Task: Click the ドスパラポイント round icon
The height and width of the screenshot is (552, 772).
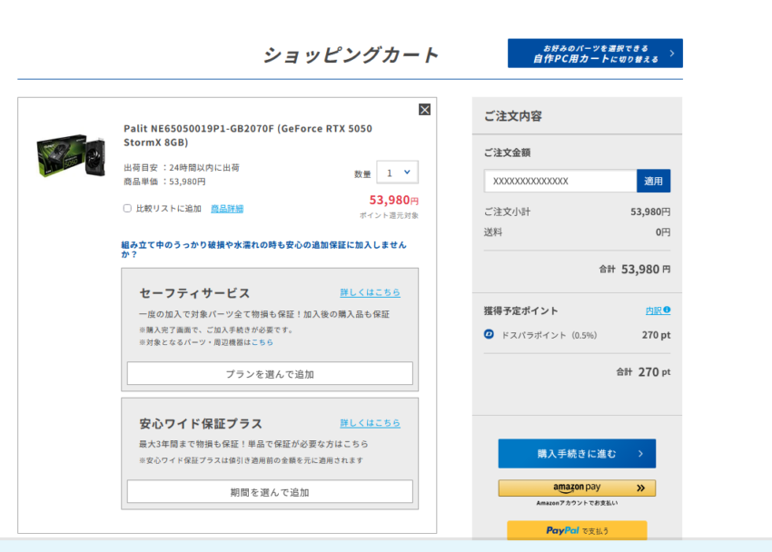Action: (x=489, y=334)
